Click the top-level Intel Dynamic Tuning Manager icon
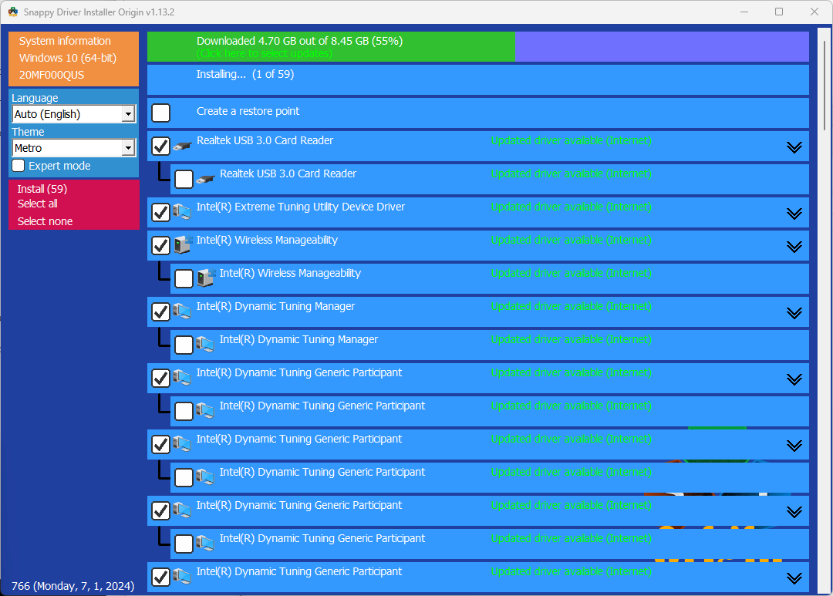This screenshot has width=833, height=596. [182, 311]
